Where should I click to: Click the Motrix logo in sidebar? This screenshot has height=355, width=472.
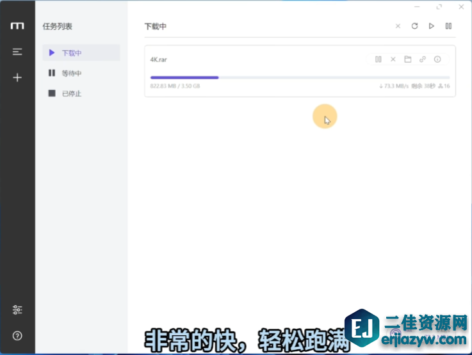pyautogui.click(x=17, y=26)
